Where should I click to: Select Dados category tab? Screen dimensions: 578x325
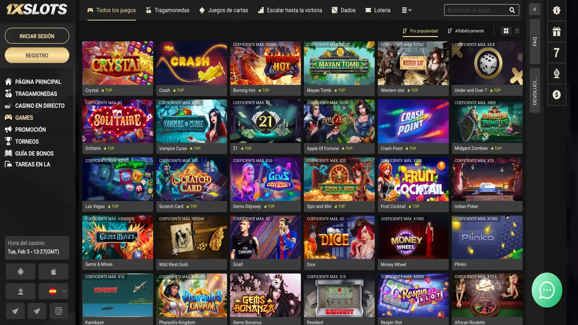(344, 10)
